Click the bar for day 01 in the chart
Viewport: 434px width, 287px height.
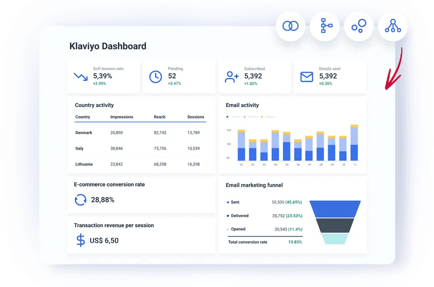click(241, 145)
